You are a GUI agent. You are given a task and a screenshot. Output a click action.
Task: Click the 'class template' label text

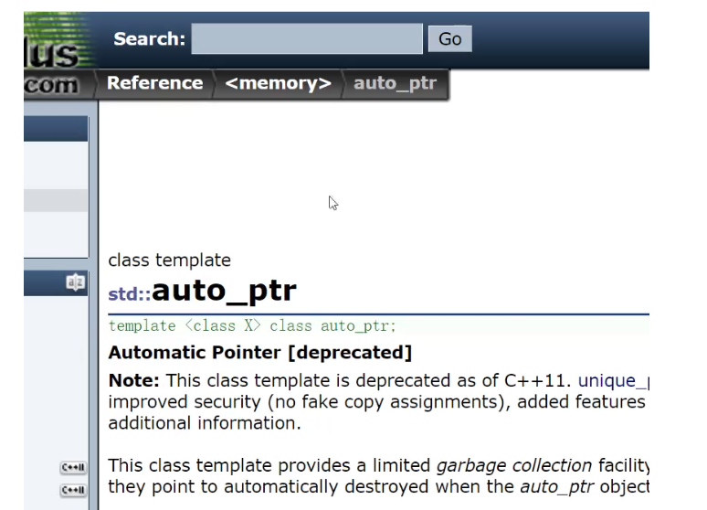coord(170,260)
